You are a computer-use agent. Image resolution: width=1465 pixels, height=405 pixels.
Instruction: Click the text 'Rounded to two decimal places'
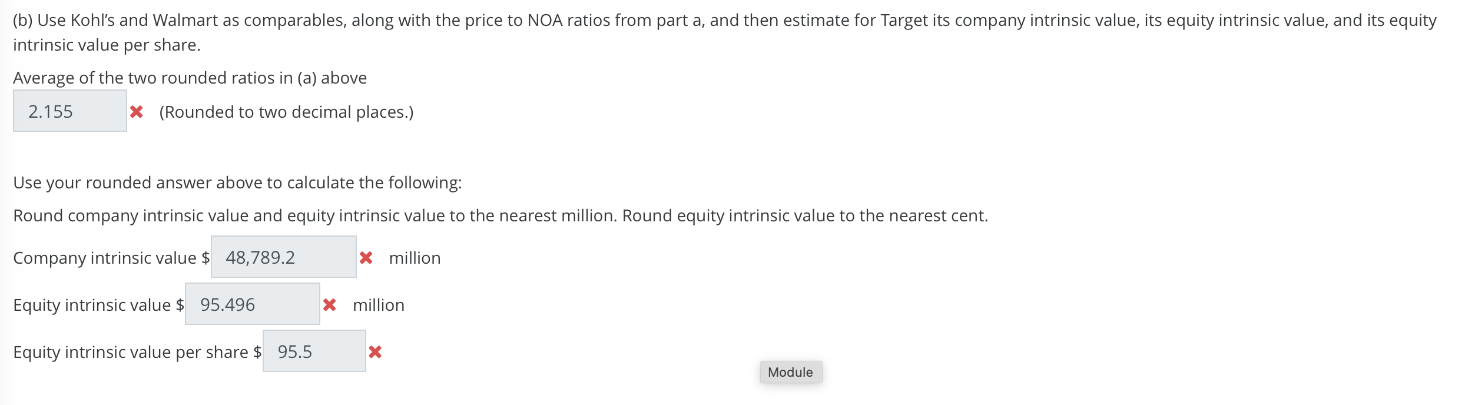(287, 112)
